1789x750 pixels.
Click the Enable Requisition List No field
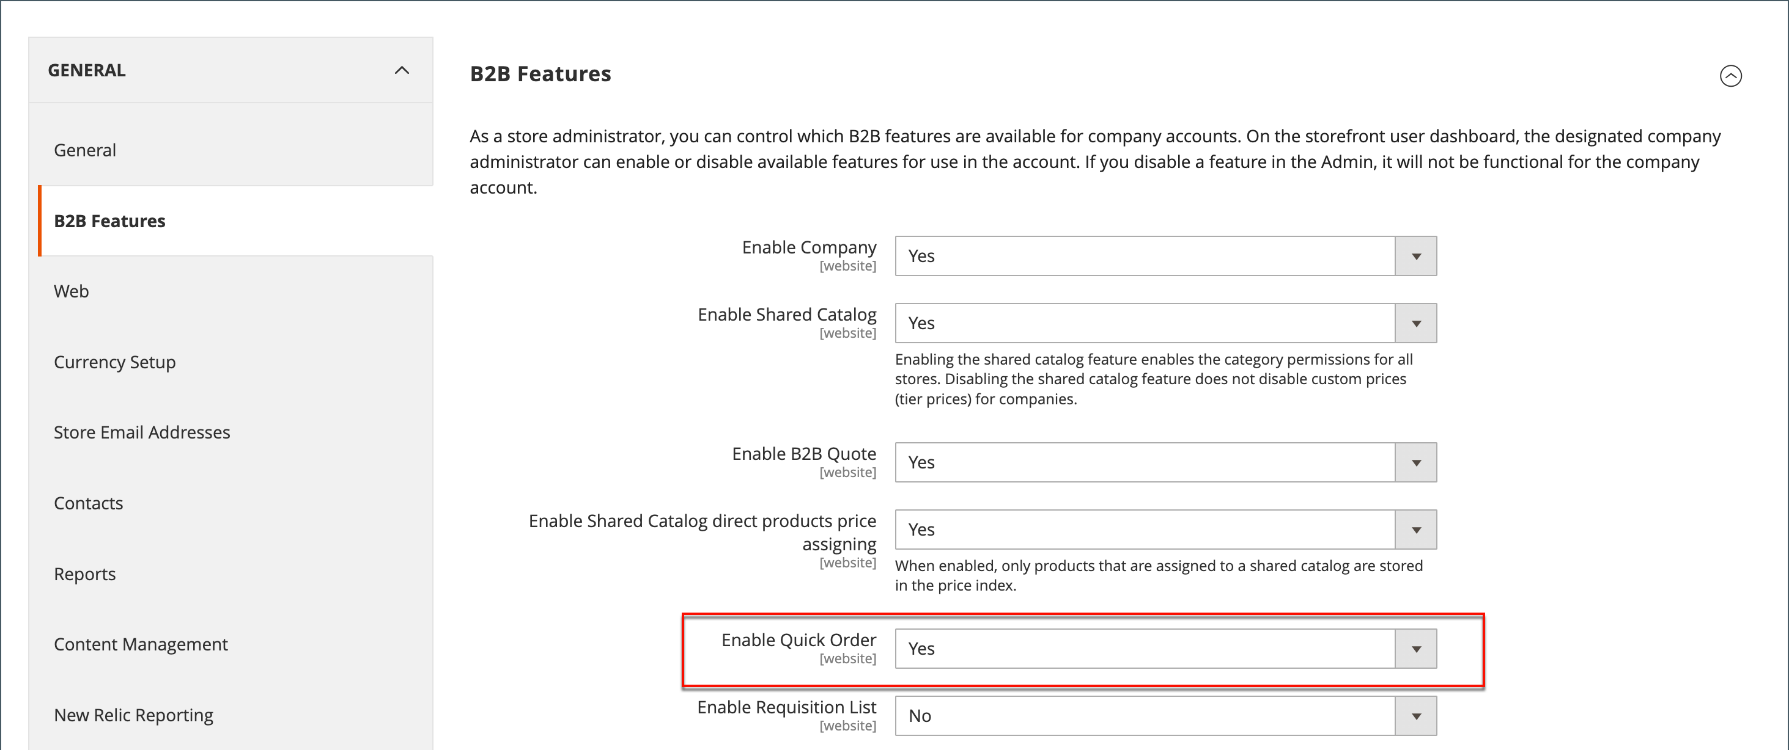1145,716
